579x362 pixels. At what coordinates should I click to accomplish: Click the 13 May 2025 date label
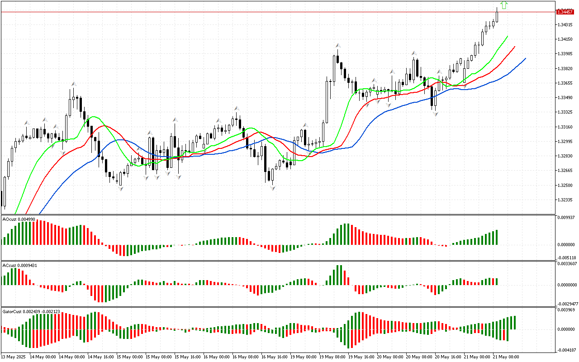[14, 357]
